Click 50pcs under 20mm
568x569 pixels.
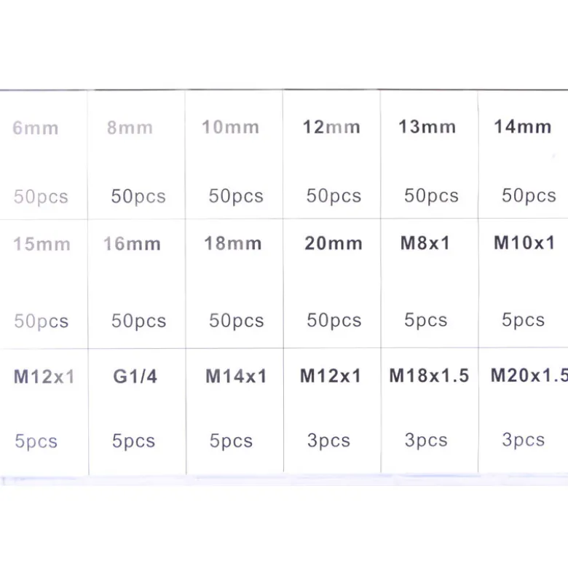pyautogui.click(x=334, y=321)
